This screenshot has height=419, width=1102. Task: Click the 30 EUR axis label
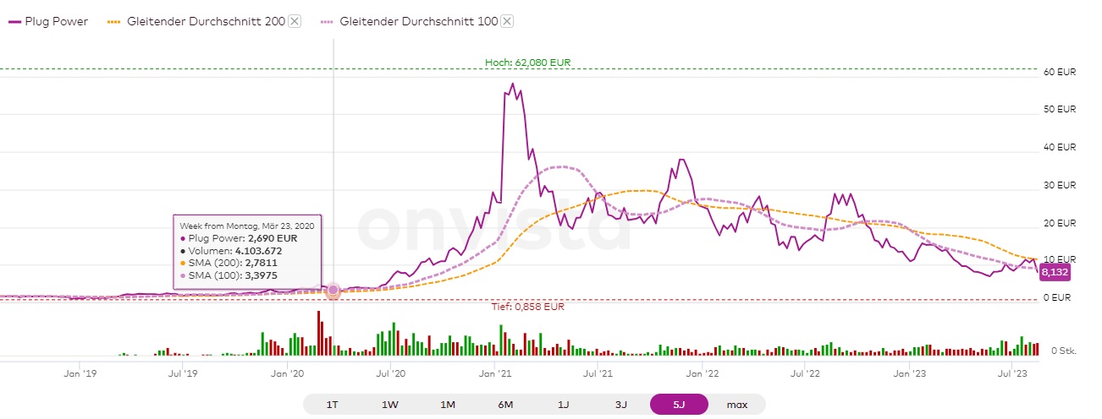click(1061, 185)
